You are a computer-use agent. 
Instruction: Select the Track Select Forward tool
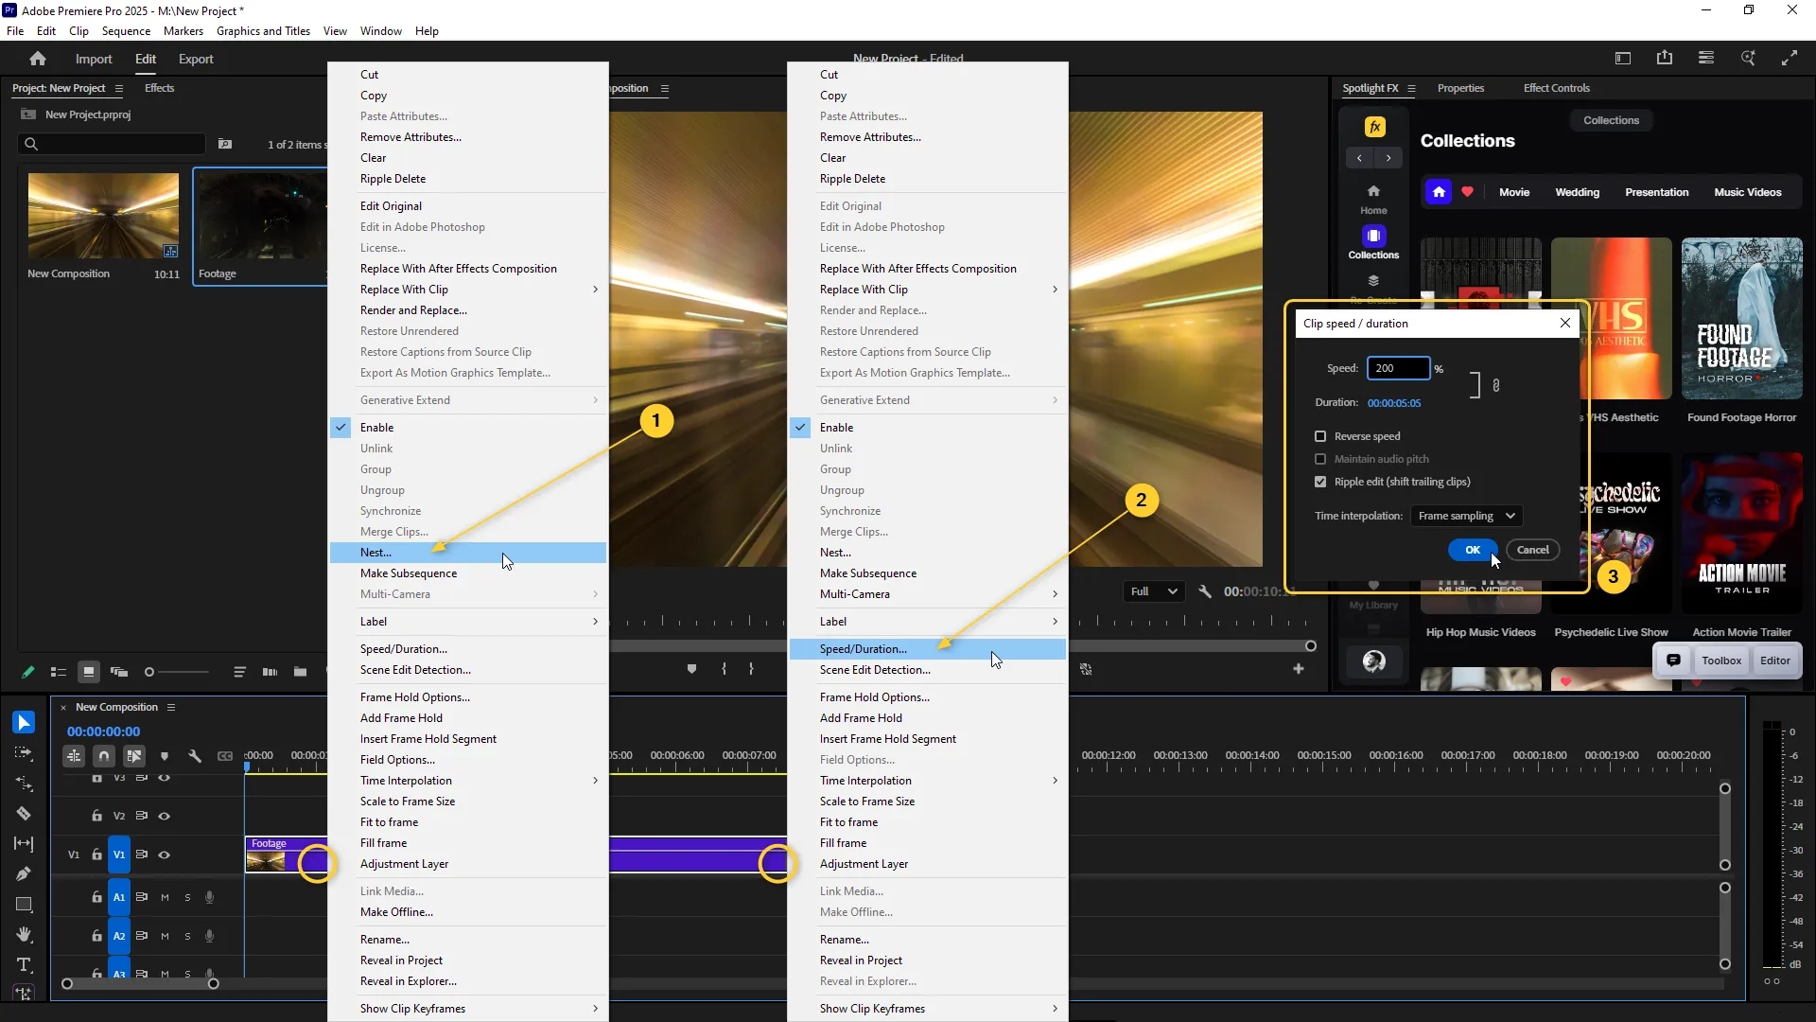[24, 753]
